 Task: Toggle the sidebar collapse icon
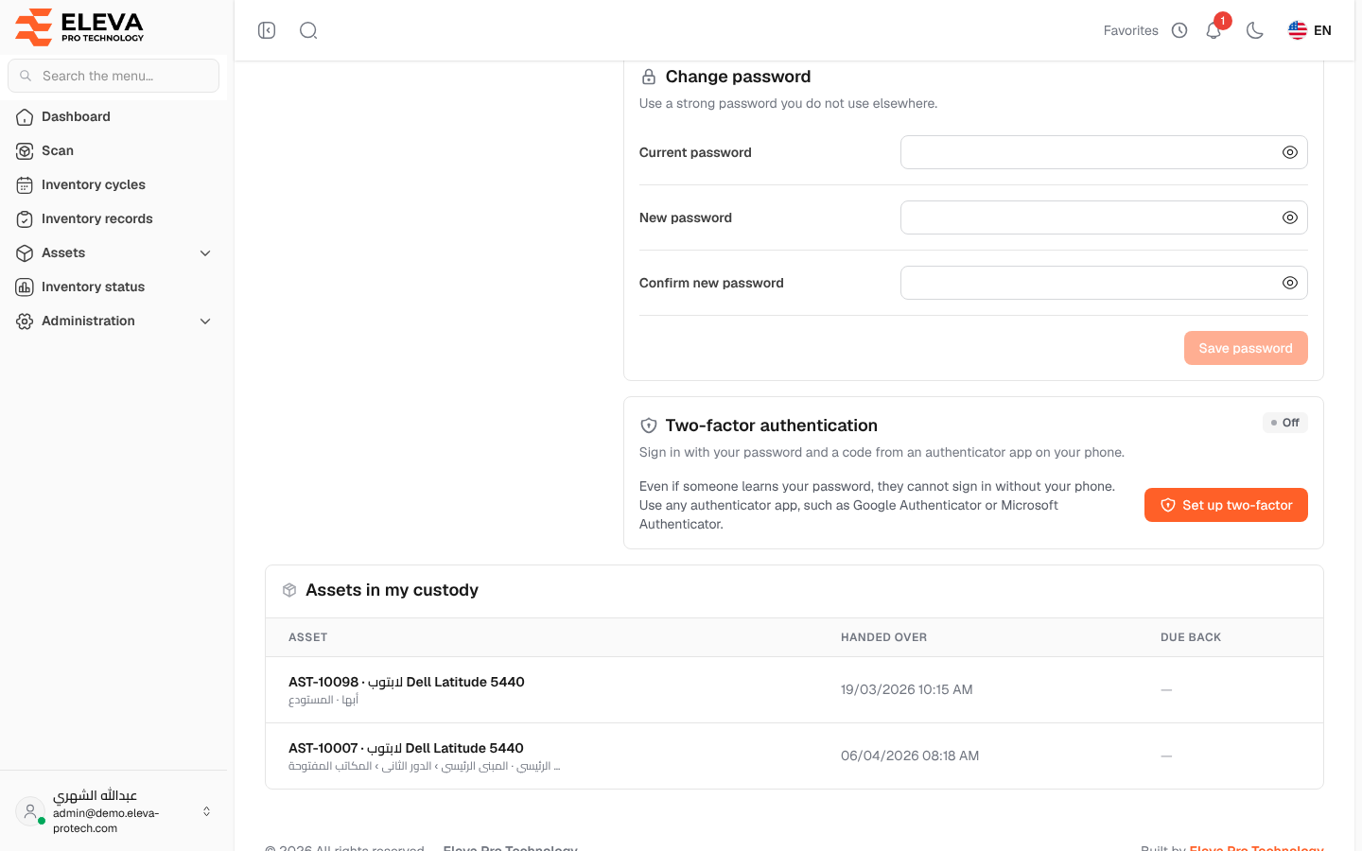267,30
